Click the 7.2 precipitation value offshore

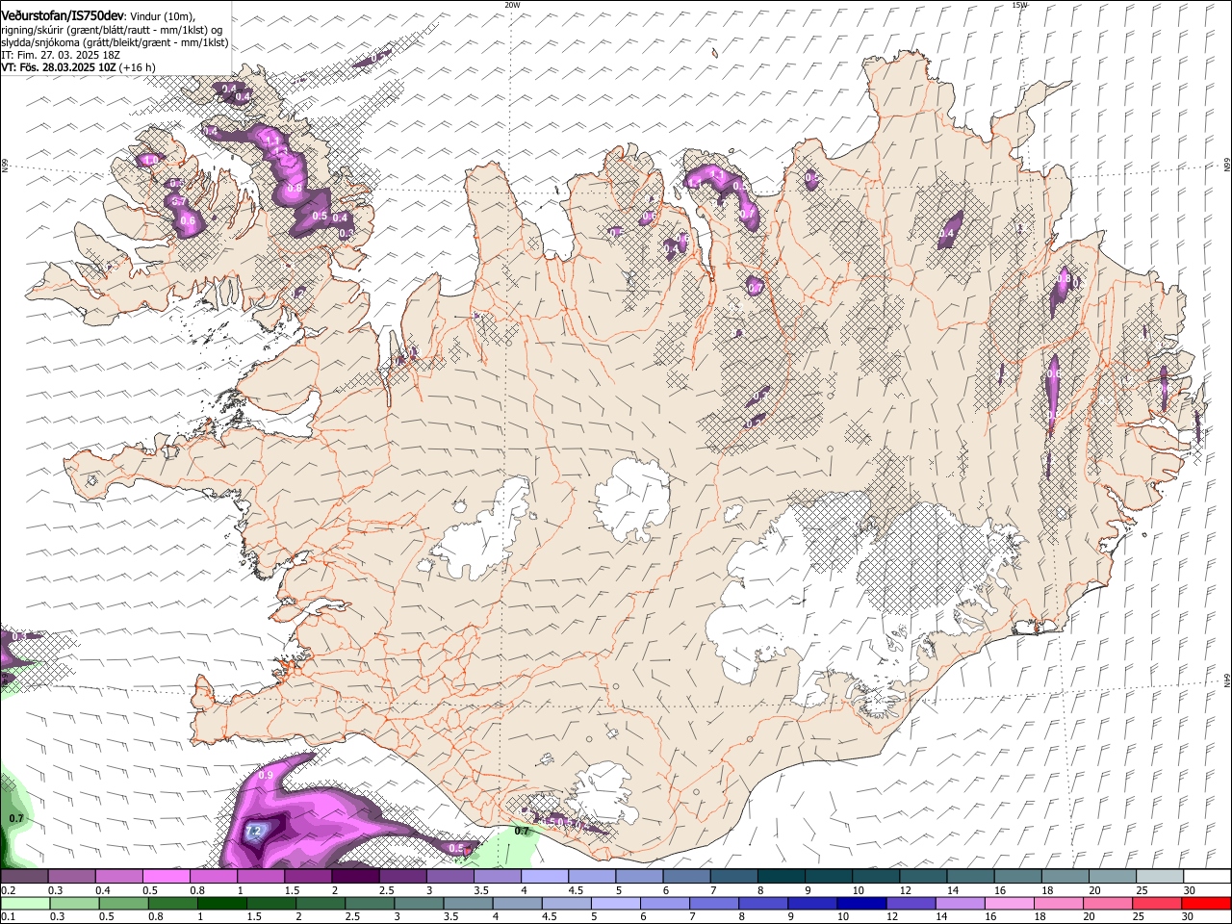pyautogui.click(x=254, y=831)
